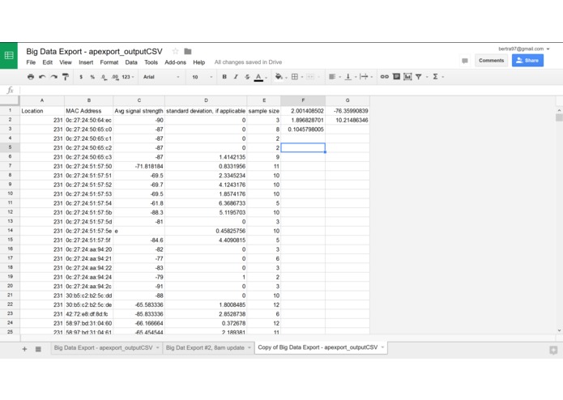Open the Add-ons menu
Image resolution: width=563 pixels, height=400 pixels.
point(175,62)
